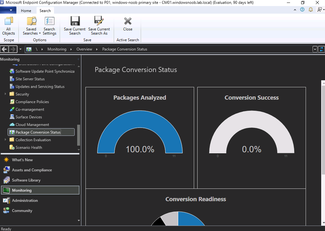Viewport: 325px width, 231px height.
Task: Open workspace list overflow arrow at bottom
Action: coord(78,221)
